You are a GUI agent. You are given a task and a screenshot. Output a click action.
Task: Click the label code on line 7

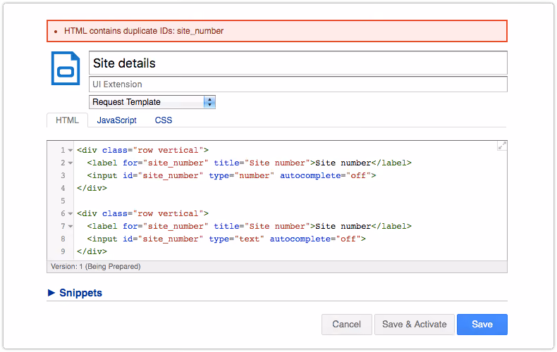[x=250, y=227]
